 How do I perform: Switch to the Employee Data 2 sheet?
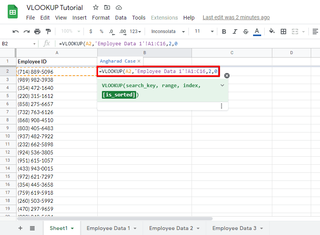point(171,228)
